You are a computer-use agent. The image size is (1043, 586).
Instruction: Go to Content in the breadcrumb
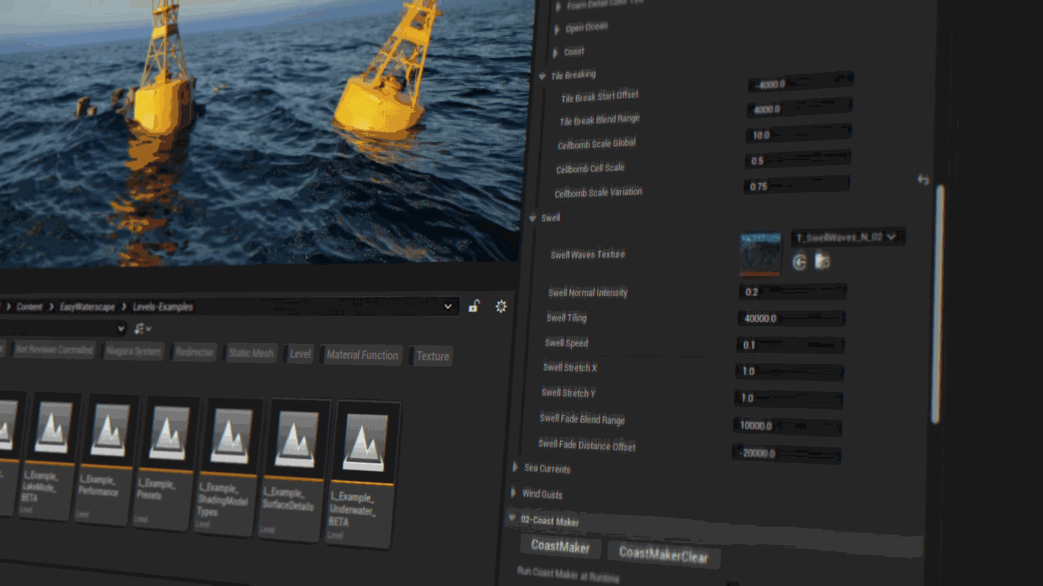(x=29, y=307)
